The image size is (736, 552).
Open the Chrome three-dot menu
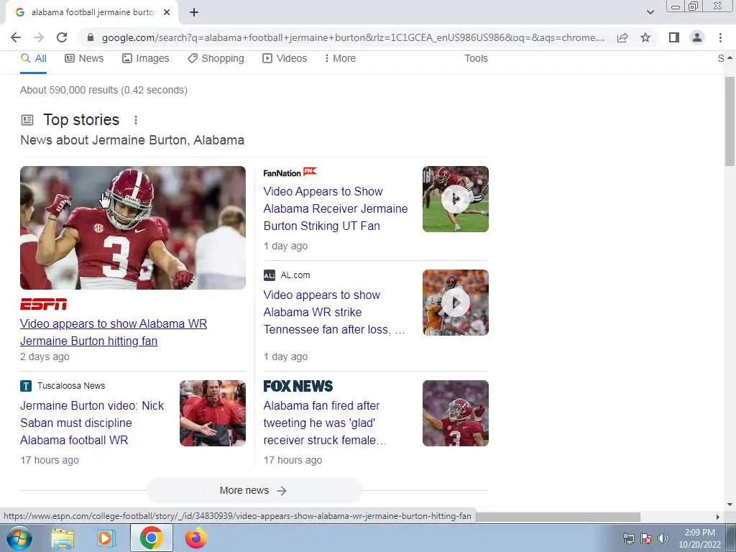(x=720, y=37)
